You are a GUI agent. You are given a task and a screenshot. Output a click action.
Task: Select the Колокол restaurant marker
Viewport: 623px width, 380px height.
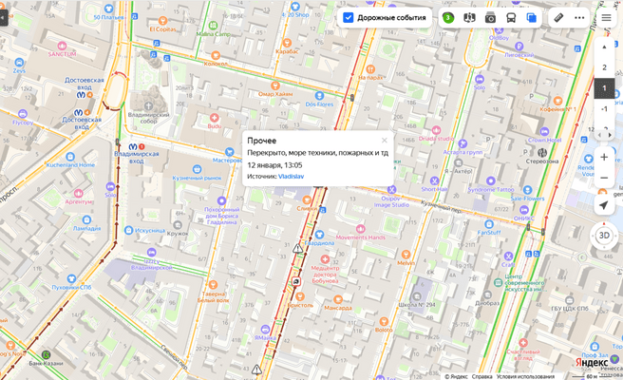coord(216,55)
